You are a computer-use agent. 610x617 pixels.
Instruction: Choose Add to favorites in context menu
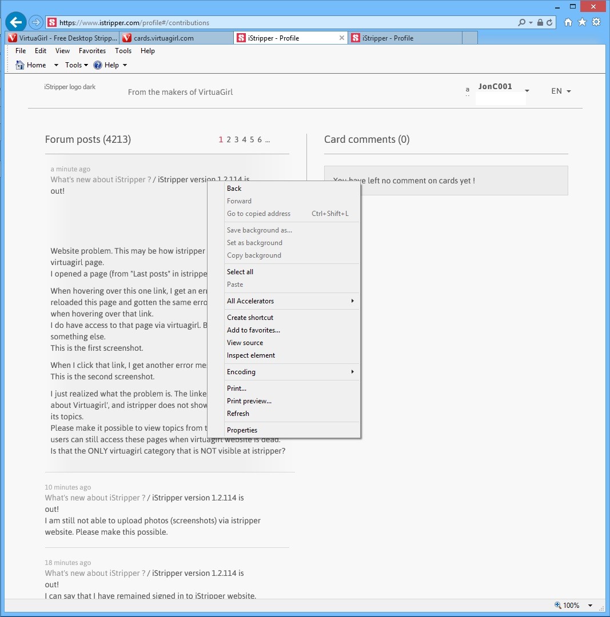click(292, 330)
